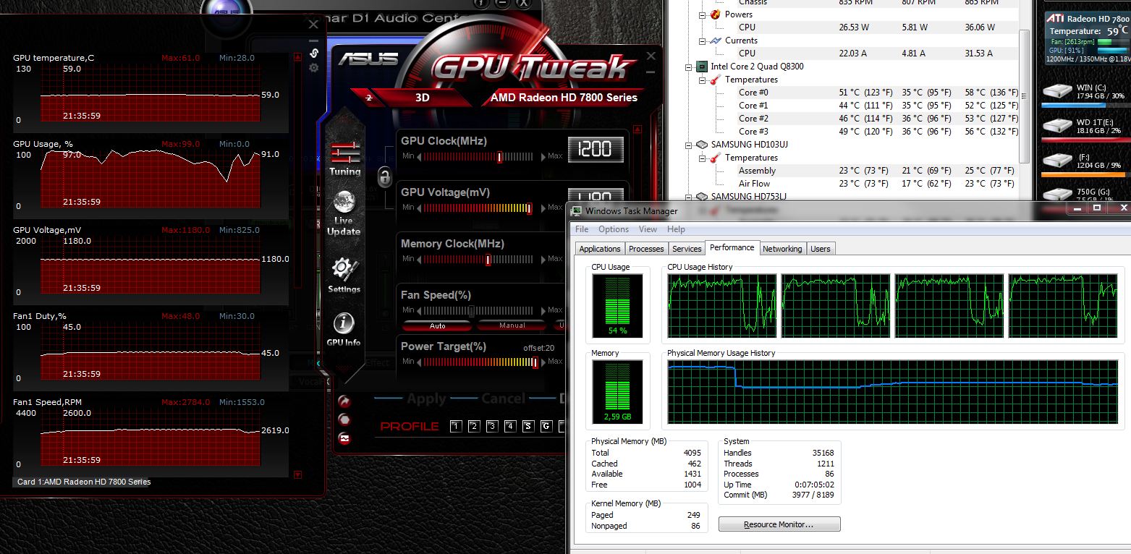Open monitor panel settings gear icon
Image resolution: width=1131 pixels, height=554 pixels.
pos(314,67)
